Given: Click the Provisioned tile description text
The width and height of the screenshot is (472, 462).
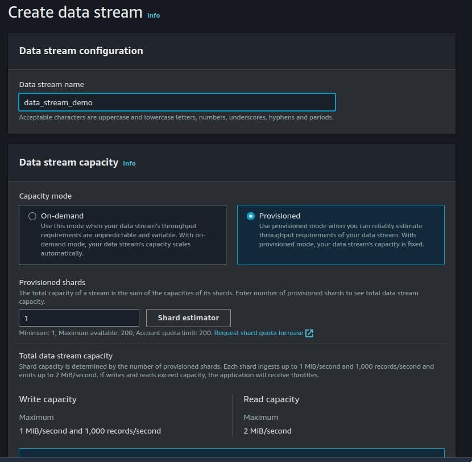Looking at the screenshot, I should click(341, 235).
